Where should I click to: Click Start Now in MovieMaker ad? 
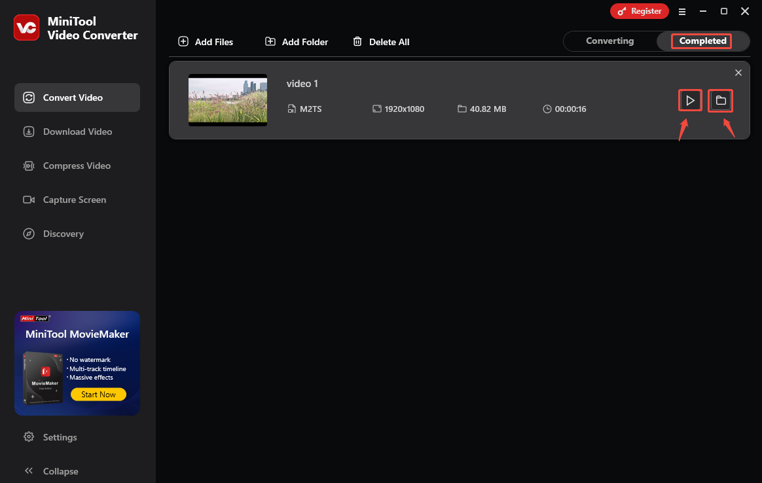click(98, 394)
